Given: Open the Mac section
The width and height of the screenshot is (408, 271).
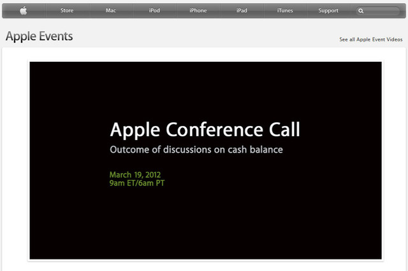Looking at the screenshot, I should 110,11.
